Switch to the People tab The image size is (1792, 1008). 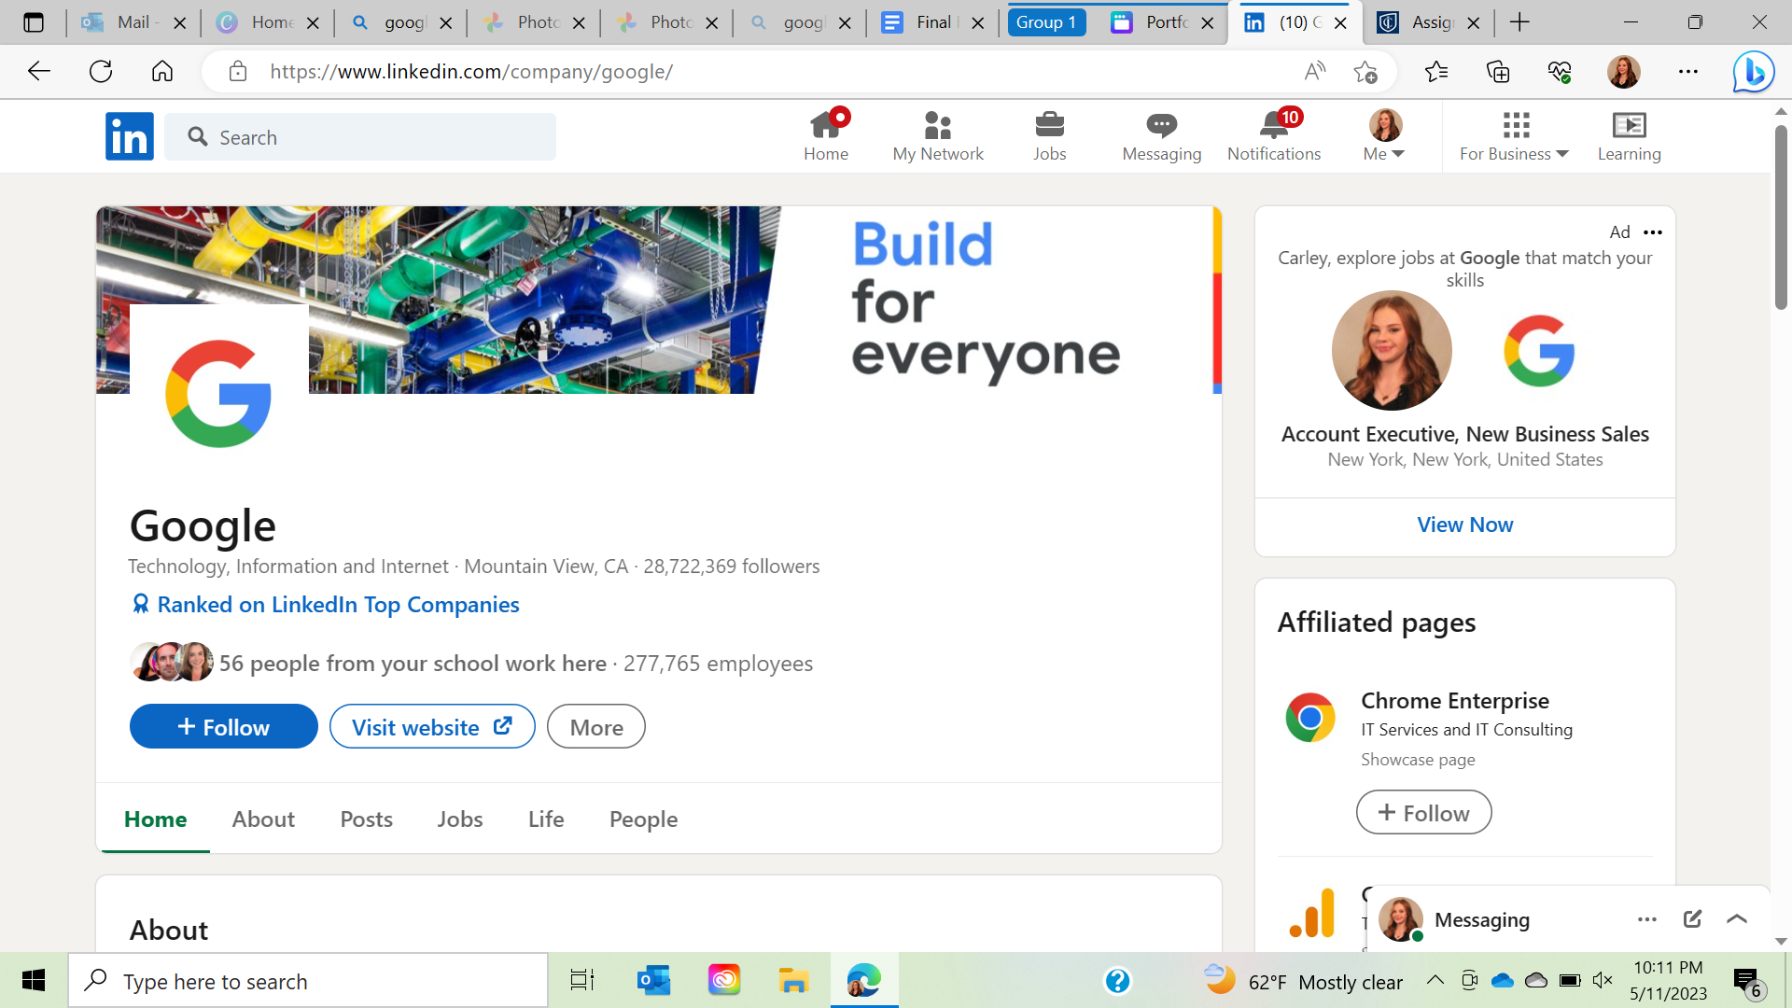coord(643,819)
